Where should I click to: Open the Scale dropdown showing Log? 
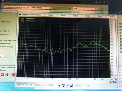point(84,86)
